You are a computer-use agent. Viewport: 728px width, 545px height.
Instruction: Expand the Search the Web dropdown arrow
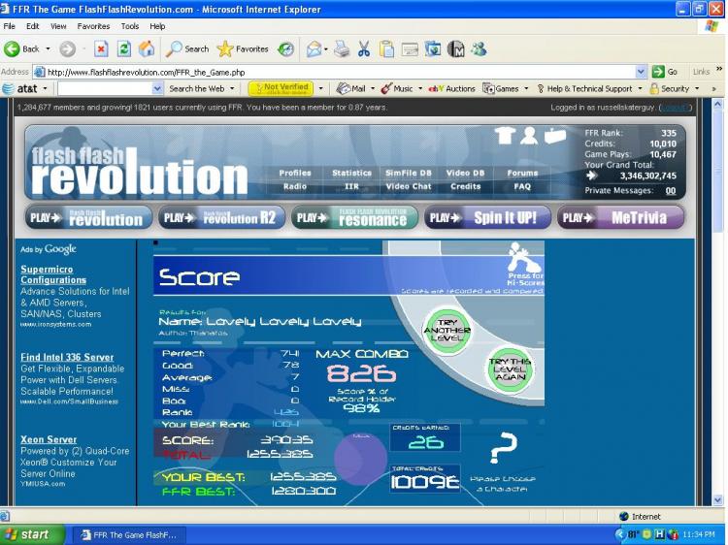pos(232,88)
